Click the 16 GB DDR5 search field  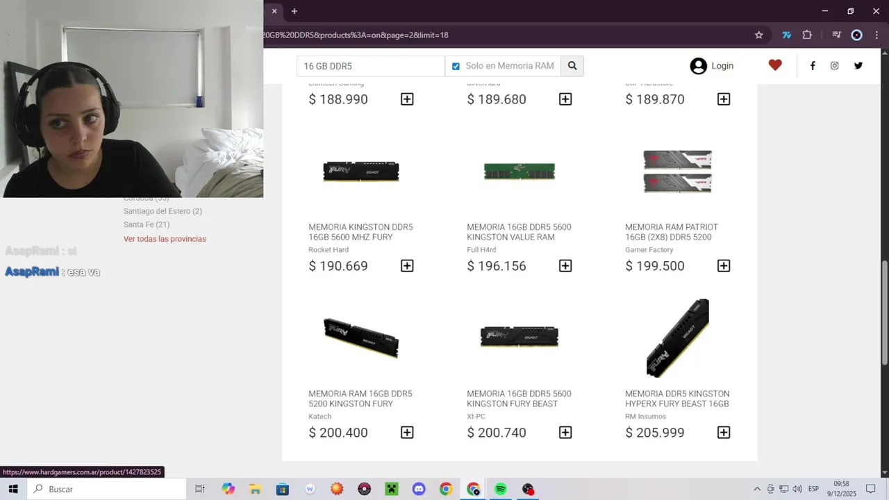[x=371, y=66]
